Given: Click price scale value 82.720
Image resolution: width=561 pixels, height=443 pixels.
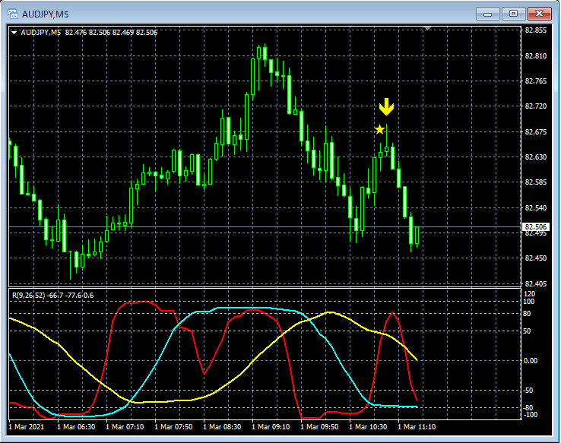Looking at the screenshot, I should click(x=536, y=106).
